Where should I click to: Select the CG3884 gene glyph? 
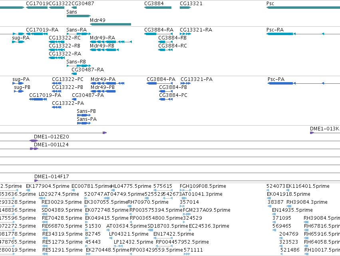click(158, 8)
